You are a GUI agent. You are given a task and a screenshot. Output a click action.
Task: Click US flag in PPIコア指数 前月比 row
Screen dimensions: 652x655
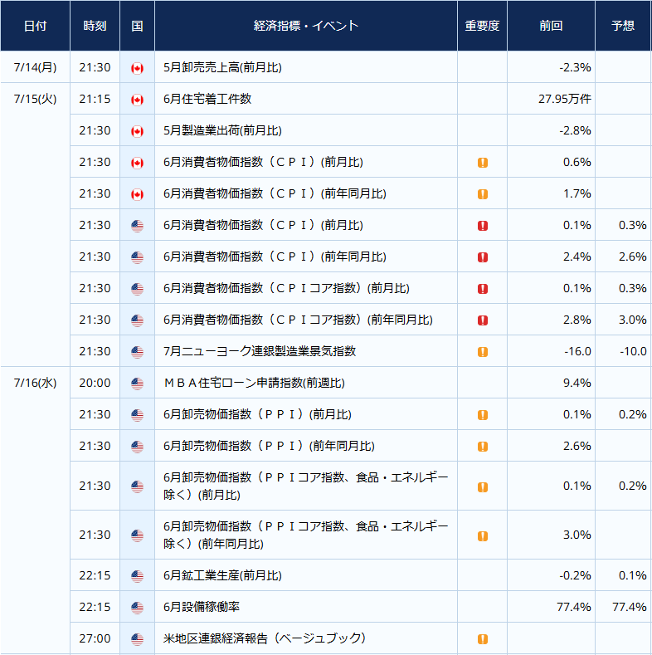[x=137, y=486]
